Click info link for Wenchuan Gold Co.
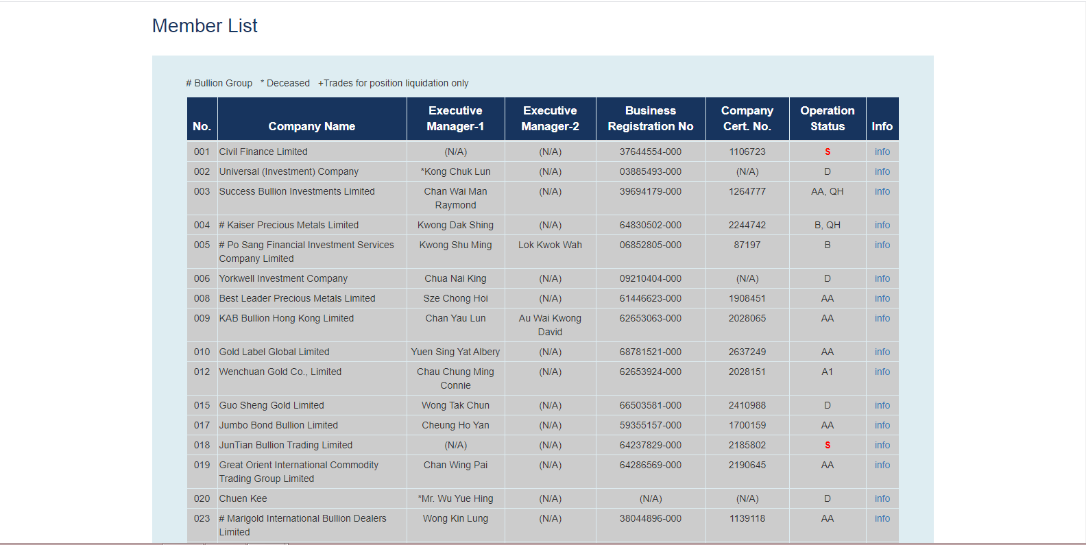The image size is (1086, 545). pos(882,372)
